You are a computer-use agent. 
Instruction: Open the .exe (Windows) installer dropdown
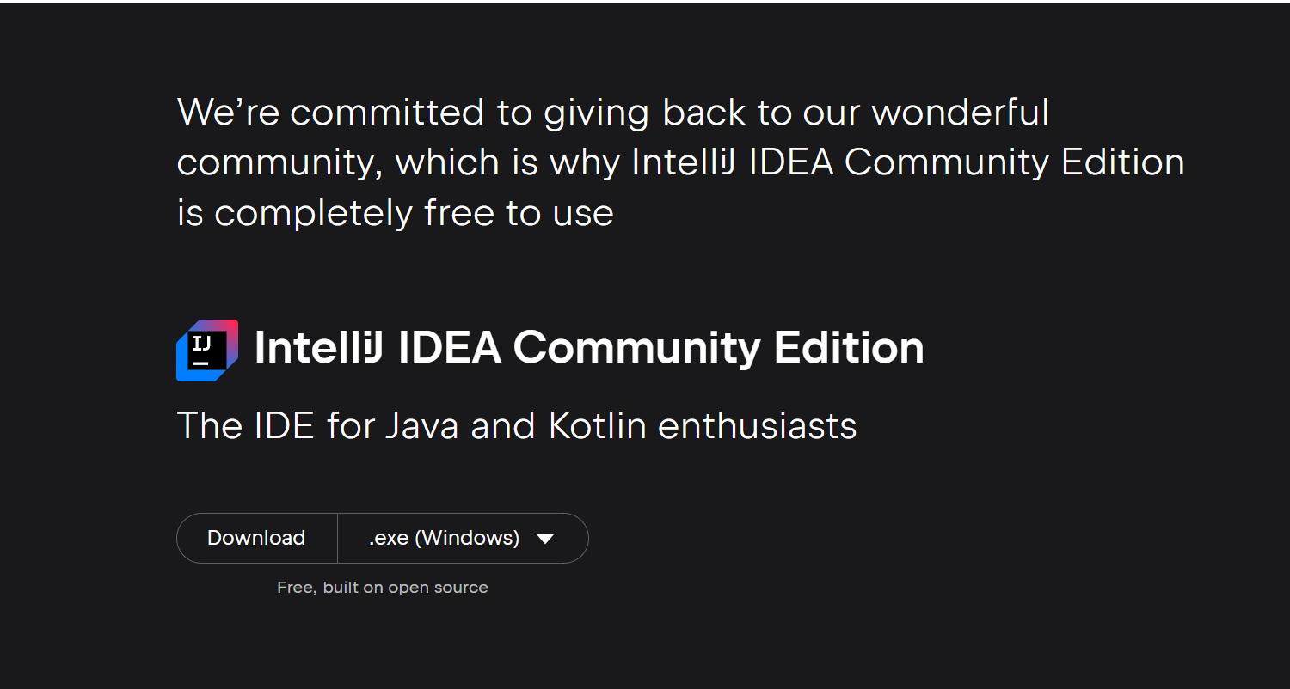(x=463, y=538)
